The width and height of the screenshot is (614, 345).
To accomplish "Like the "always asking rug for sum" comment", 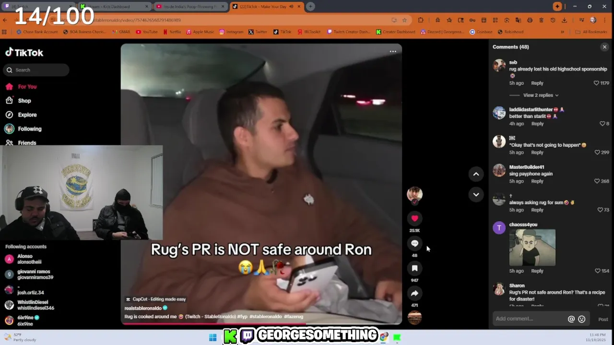I will coord(600,210).
